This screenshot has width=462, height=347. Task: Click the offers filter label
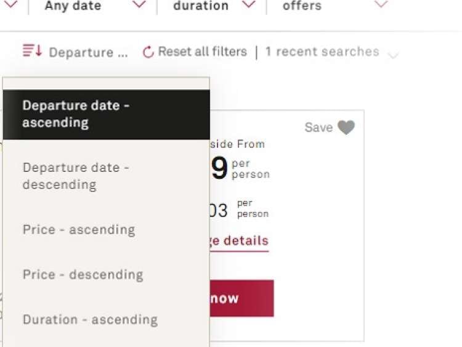click(302, 6)
